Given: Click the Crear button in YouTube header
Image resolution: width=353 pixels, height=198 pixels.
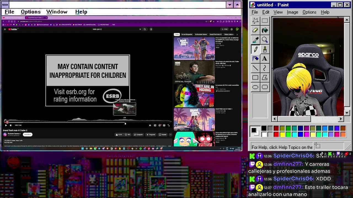Looking at the screenshot, I should [x=225, y=29].
